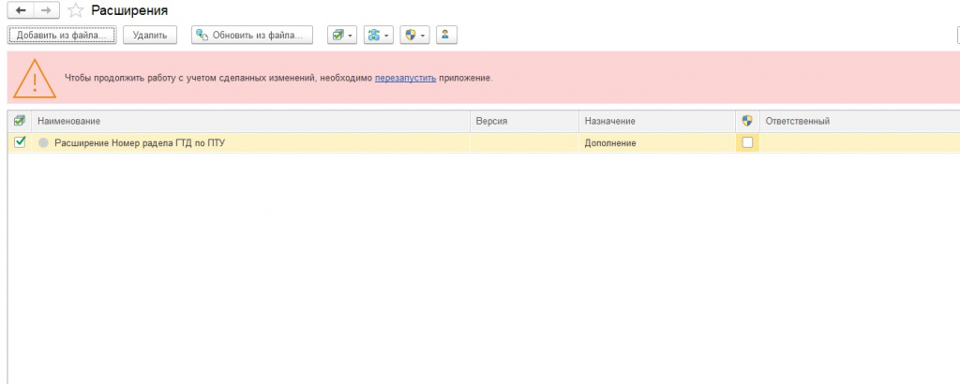The image size is (960, 384).
Task: Sort by Наименование column header
Action: coord(250,121)
